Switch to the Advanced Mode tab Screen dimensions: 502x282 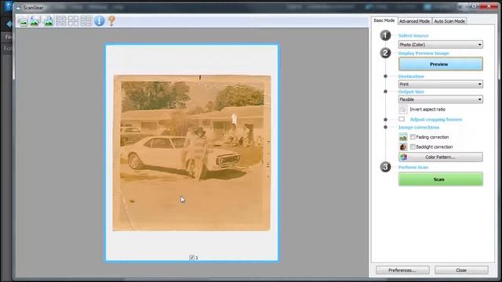(x=414, y=21)
